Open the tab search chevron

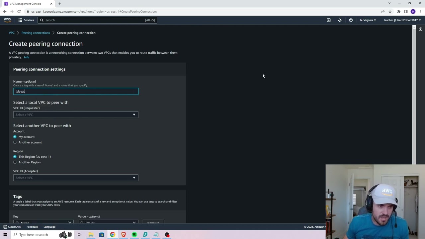click(x=389, y=3)
